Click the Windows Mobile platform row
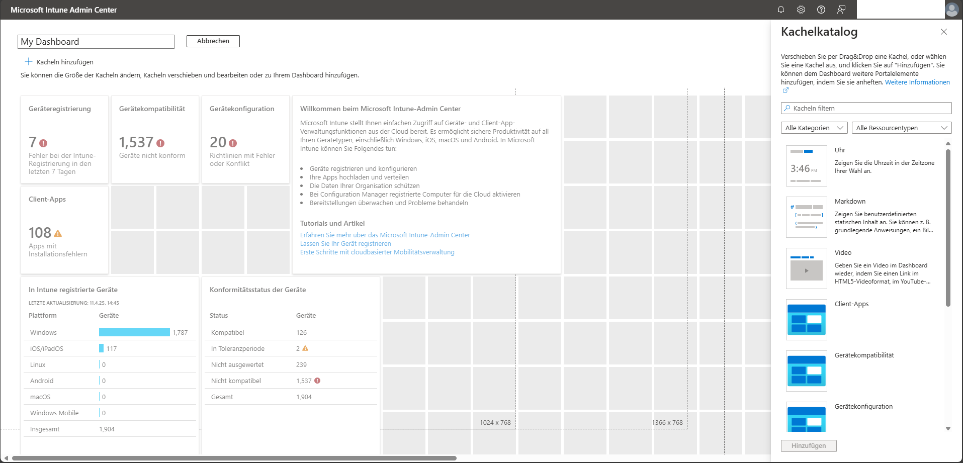Screen dimensions: 963x463 tap(110, 413)
